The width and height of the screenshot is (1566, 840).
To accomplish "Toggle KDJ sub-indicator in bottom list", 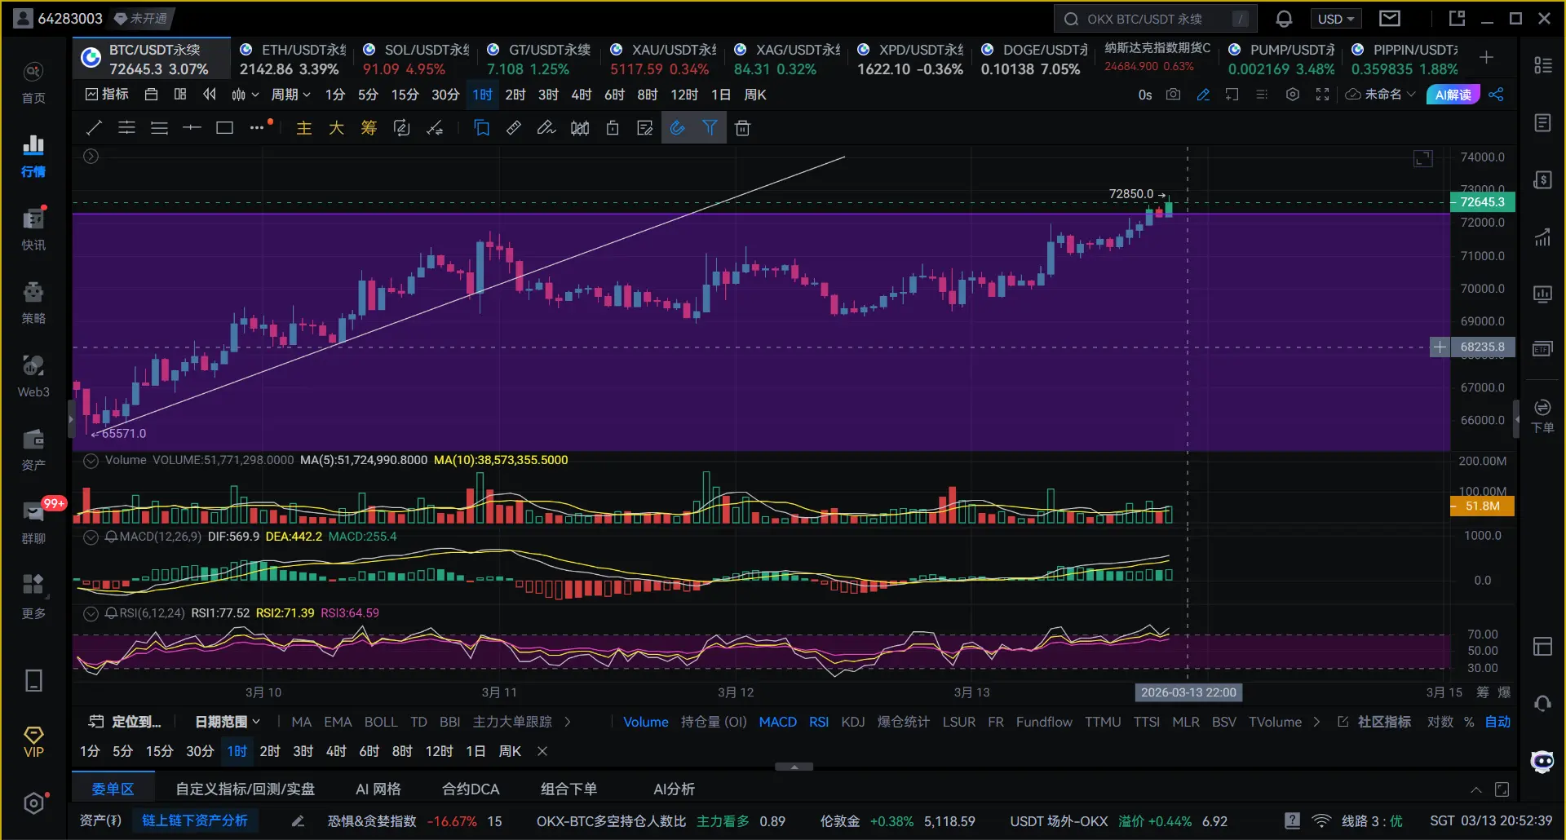I will click(x=853, y=722).
